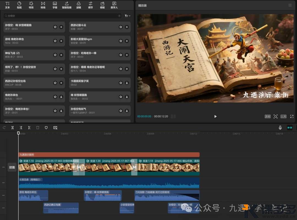297x220 pixels.
Task: Click the 封面 cover button
Action: coord(12,167)
